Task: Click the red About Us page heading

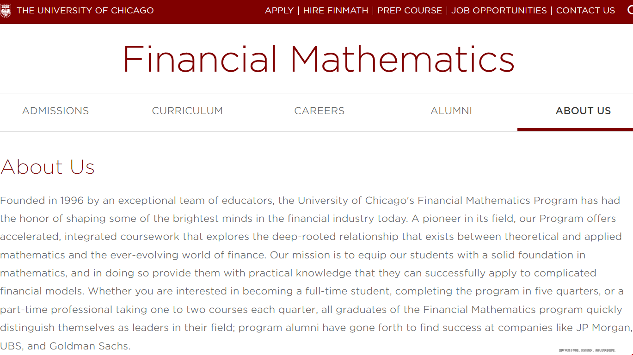Action: [x=48, y=167]
